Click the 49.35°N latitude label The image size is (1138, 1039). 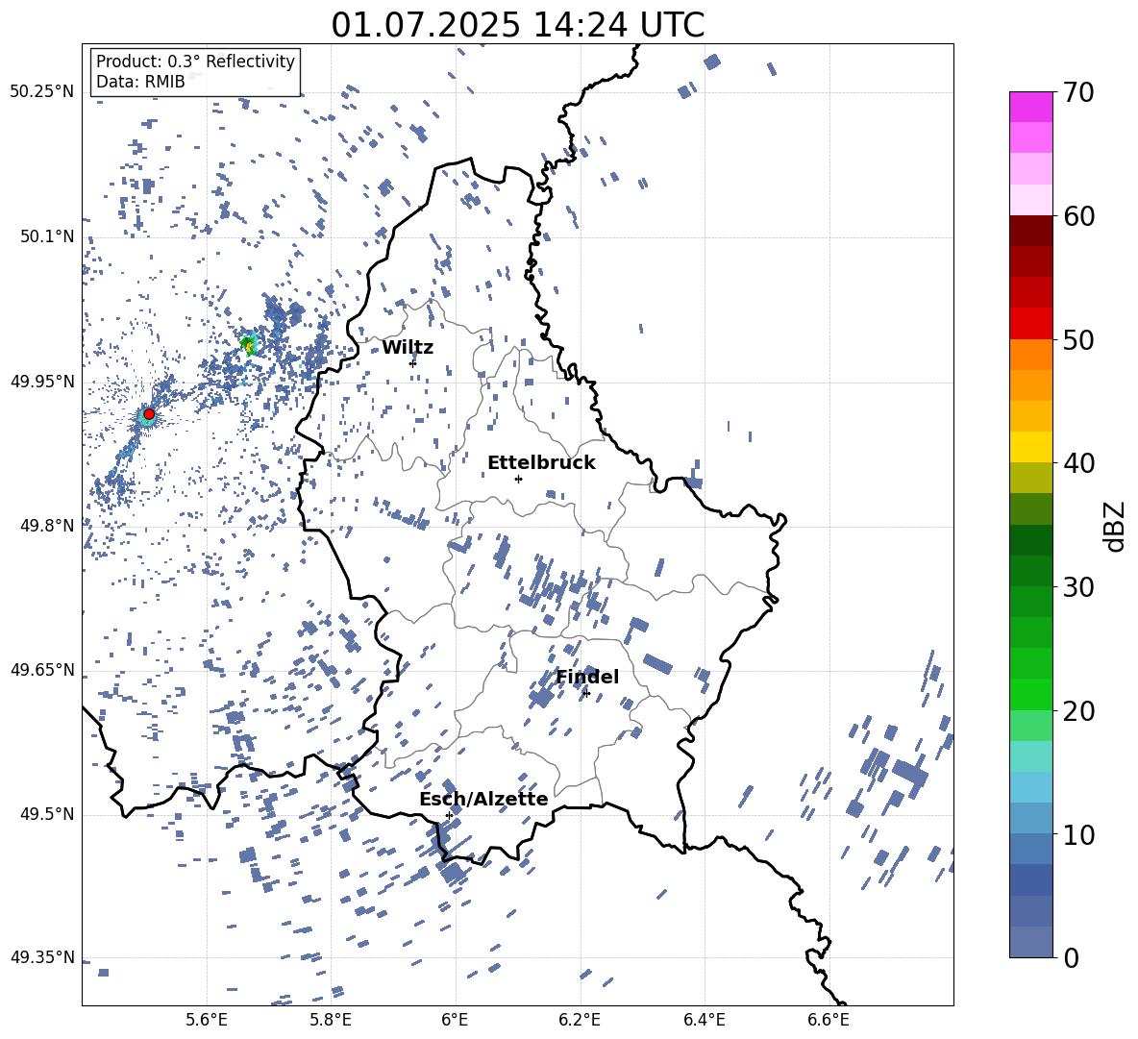click(42, 957)
